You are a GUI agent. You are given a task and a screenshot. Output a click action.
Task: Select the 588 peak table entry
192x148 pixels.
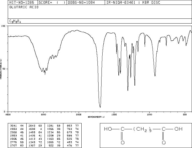tap(70, 135)
